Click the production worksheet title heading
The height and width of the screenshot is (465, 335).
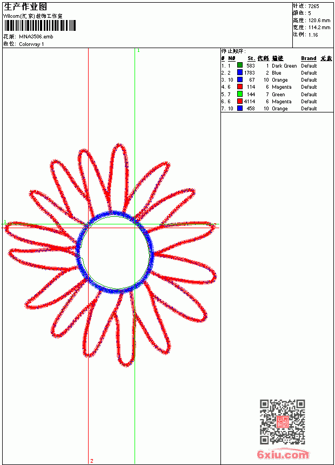click(x=25, y=7)
